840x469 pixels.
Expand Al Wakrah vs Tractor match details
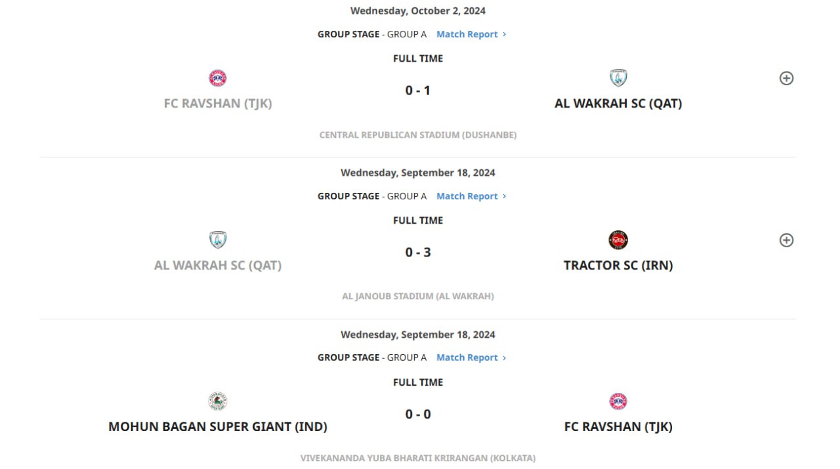(786, 240)
